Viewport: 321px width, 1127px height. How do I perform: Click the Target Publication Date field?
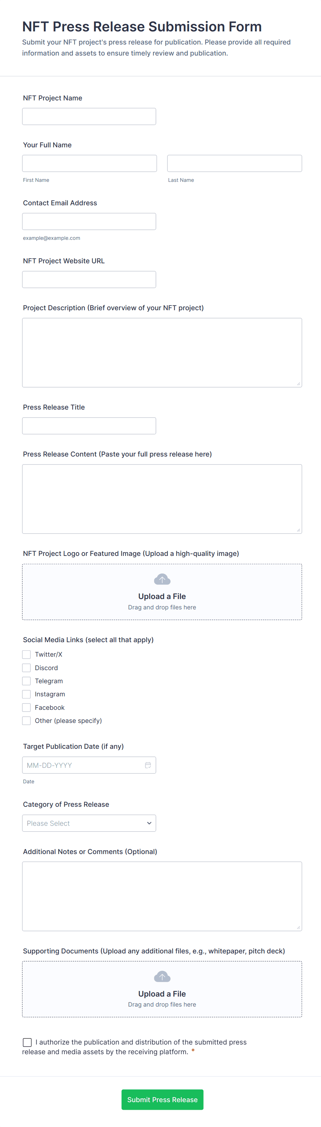click(83, 765)
